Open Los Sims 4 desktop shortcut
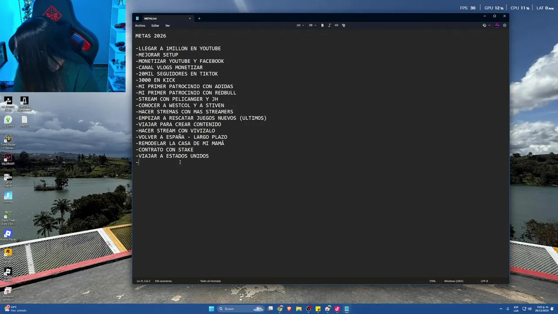558x314 pixels. click(8, 122)
